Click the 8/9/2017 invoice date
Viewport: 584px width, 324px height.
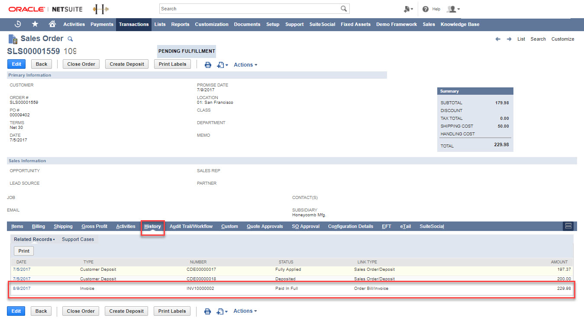click(x=22, y=289)
